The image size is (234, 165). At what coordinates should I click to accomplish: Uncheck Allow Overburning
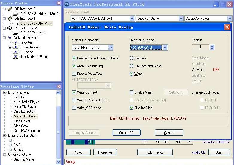[74, 66]
